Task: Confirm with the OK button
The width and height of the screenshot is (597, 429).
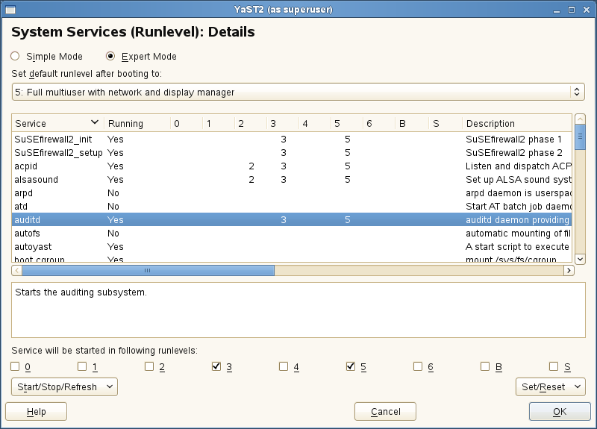Action: tap(560, 412)
